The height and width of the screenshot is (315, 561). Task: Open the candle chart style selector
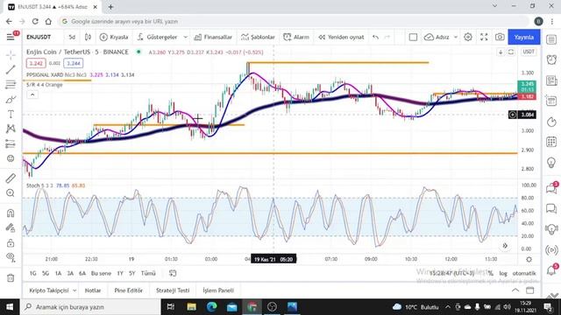tap(88, 37)
